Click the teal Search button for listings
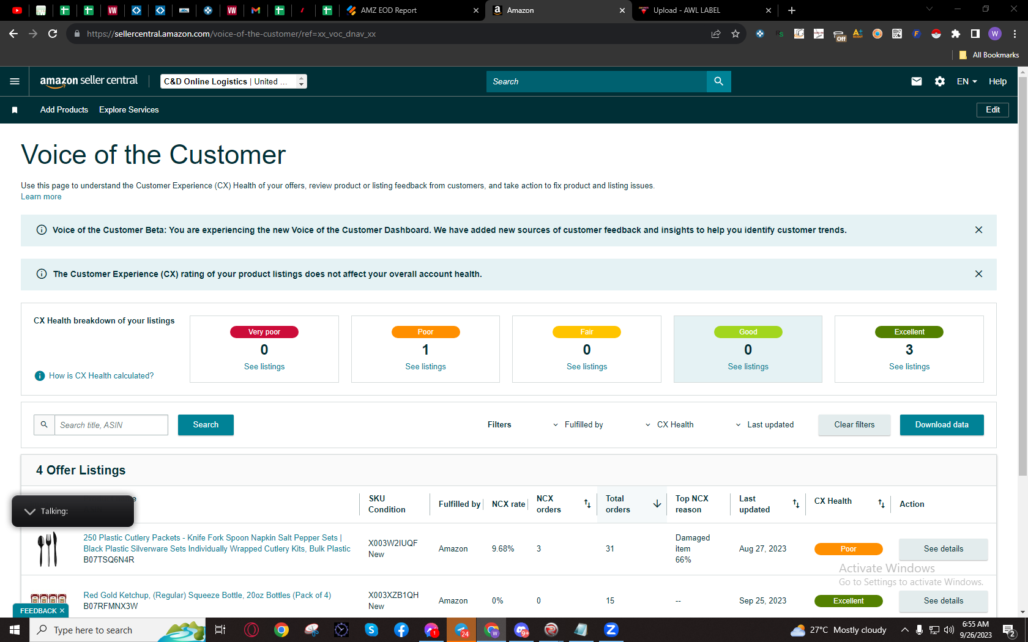Viewport: 1028px width, 642px height. tap(206, 425)
